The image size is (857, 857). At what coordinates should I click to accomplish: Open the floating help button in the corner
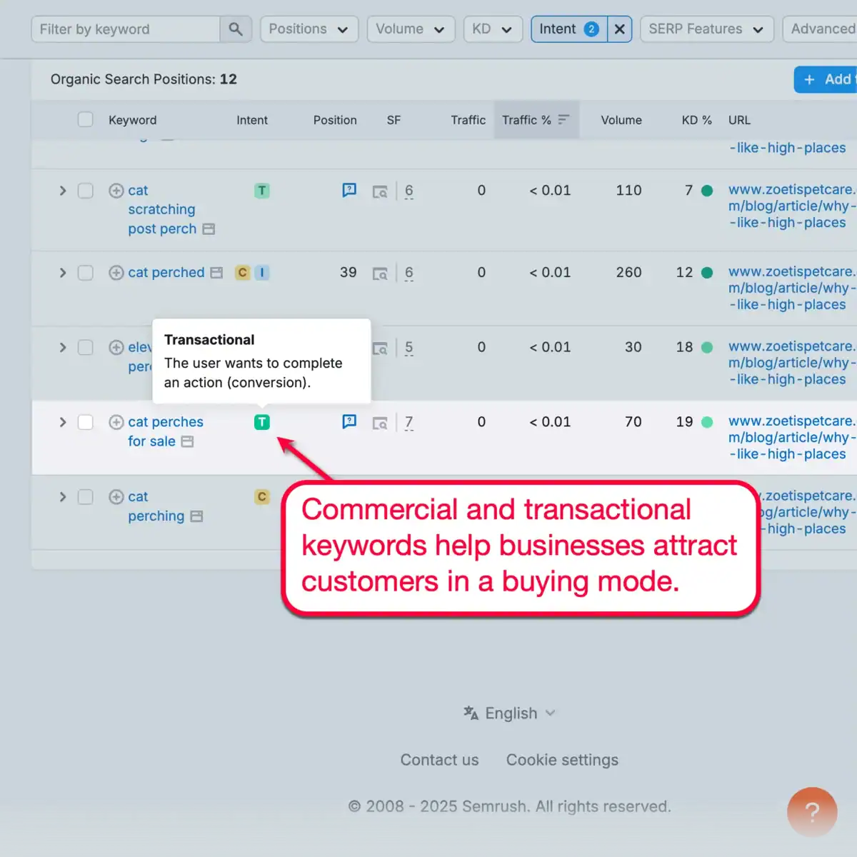click(812, 812)
